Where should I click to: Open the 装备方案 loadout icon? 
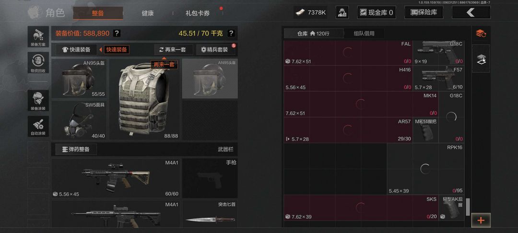(x=38, y=36)
